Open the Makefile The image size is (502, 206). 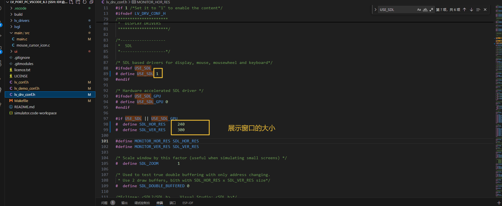tap(50, 101)
